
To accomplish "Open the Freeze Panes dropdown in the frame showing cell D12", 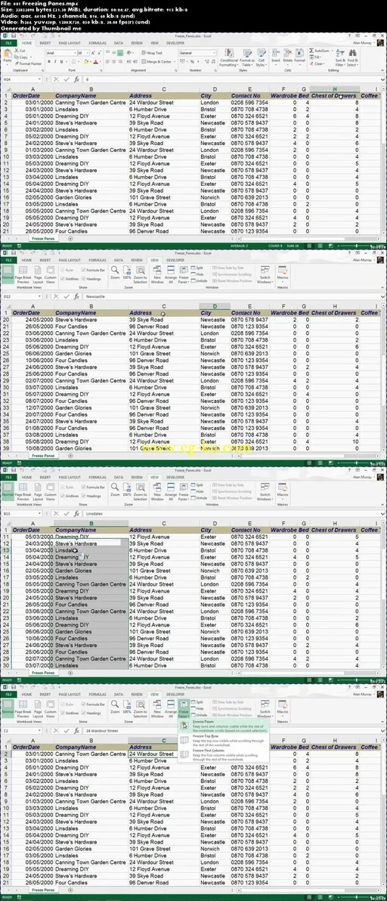I will [x=184, y=274].
